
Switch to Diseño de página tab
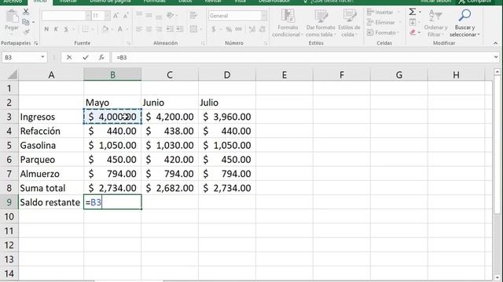[110, 2]
